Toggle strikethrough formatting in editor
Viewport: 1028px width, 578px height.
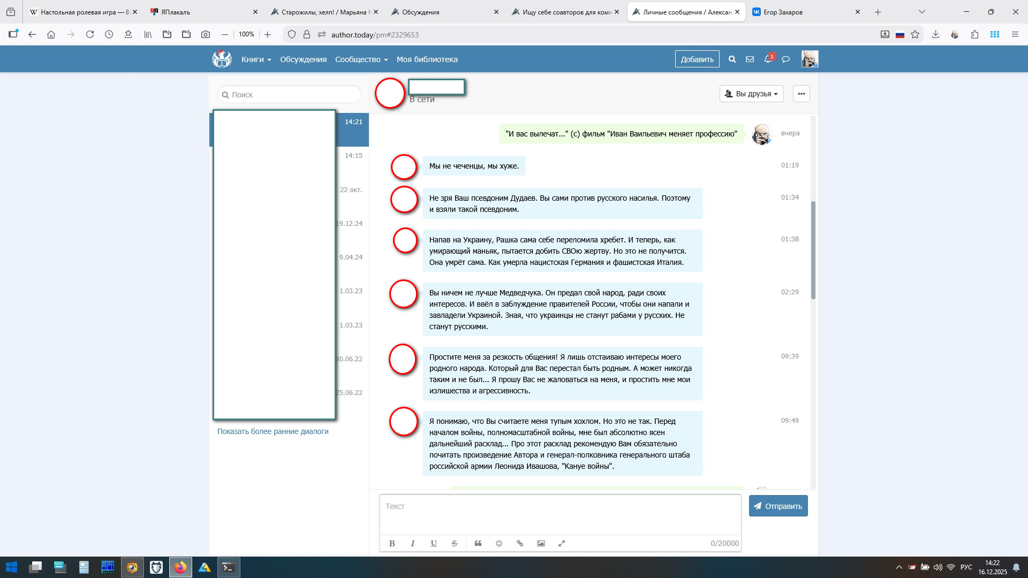point(455,543)
